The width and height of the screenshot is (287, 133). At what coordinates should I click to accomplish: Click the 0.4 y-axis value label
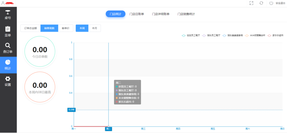click(x=71, y=93)
